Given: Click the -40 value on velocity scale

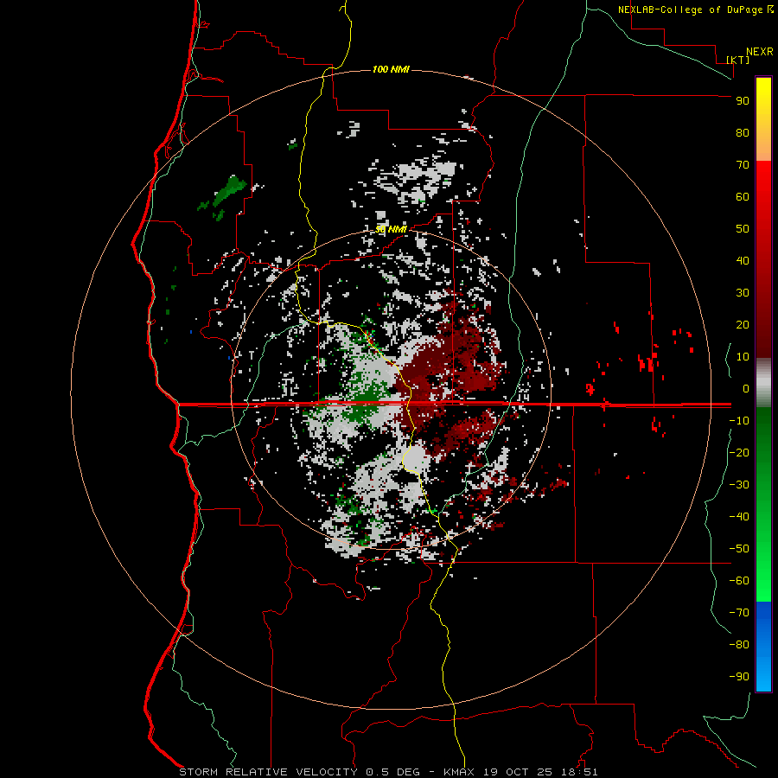Looking at the screenshot, I should pyautogui.click(x=739, y=517).
